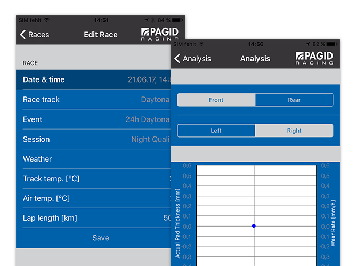Tap the 24h Daytona event value

click(148, 119)
